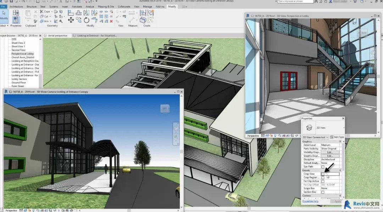Click the Type Properties icon above Properties
The height and width of the screenshot is (212, 383).
(x=16, y=13)
